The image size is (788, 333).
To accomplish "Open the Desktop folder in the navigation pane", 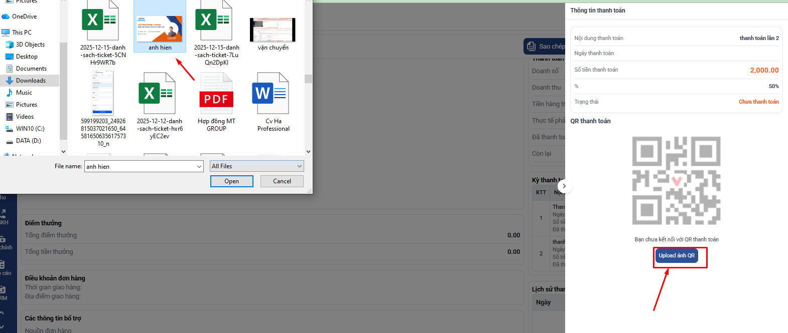I will click(x=27, y=57).
